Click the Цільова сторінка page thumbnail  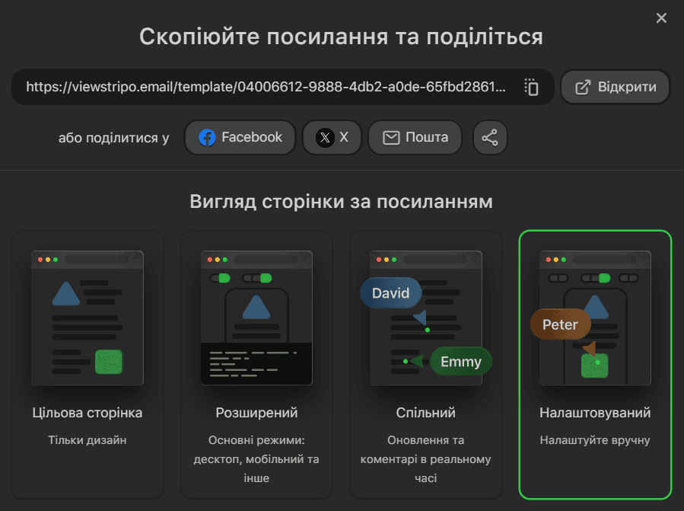pyautogui.click(x=87, y=318)
